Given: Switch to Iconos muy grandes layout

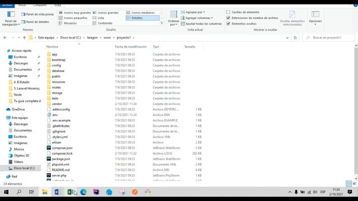Looking at the screenshot, I should coord(75,13).
